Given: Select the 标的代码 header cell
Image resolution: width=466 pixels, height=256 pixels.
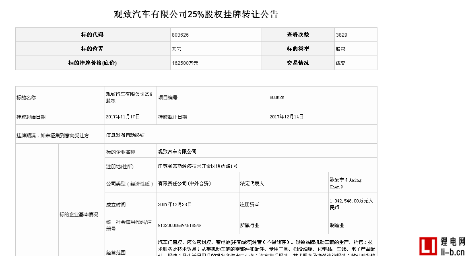Looking at the screenshot, I should [93, 35].
